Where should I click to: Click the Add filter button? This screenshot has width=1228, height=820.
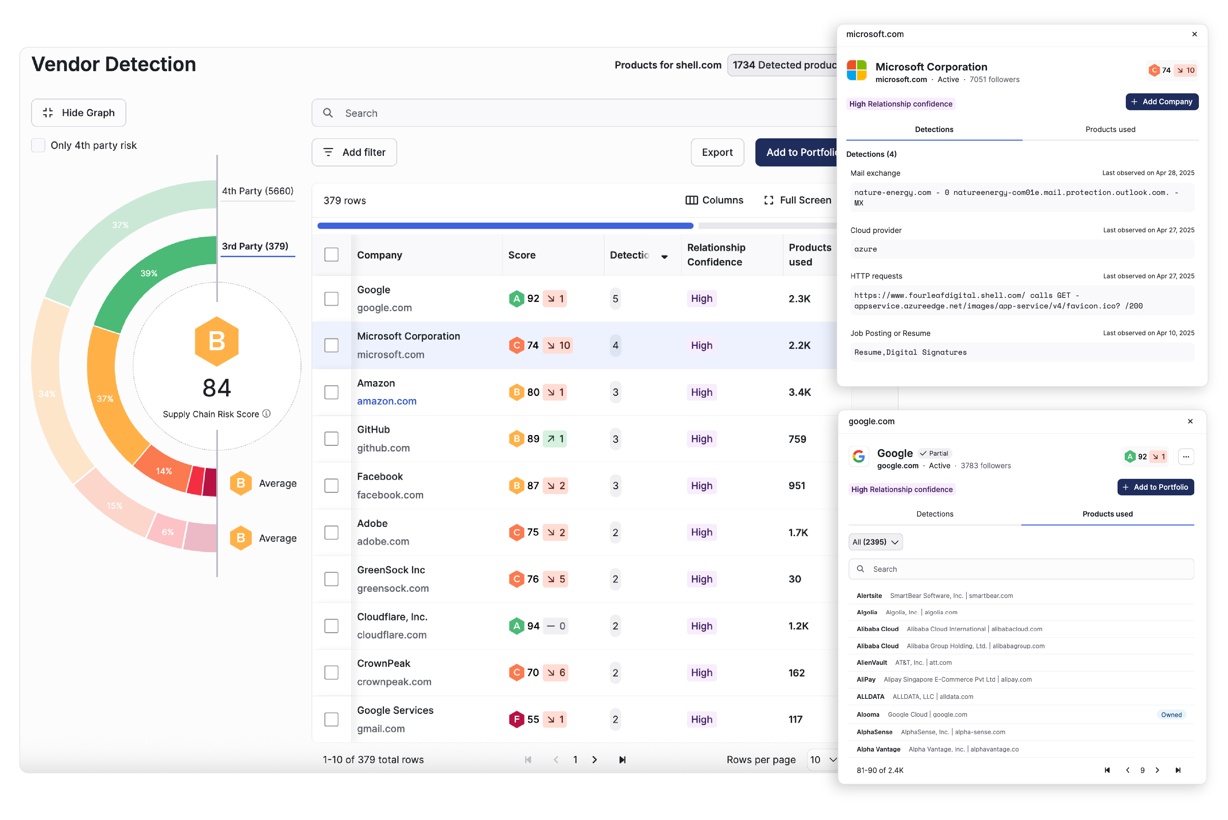354,152
